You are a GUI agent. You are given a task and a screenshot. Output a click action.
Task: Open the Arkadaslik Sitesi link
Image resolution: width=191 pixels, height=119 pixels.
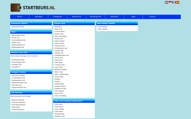(18, 27)
